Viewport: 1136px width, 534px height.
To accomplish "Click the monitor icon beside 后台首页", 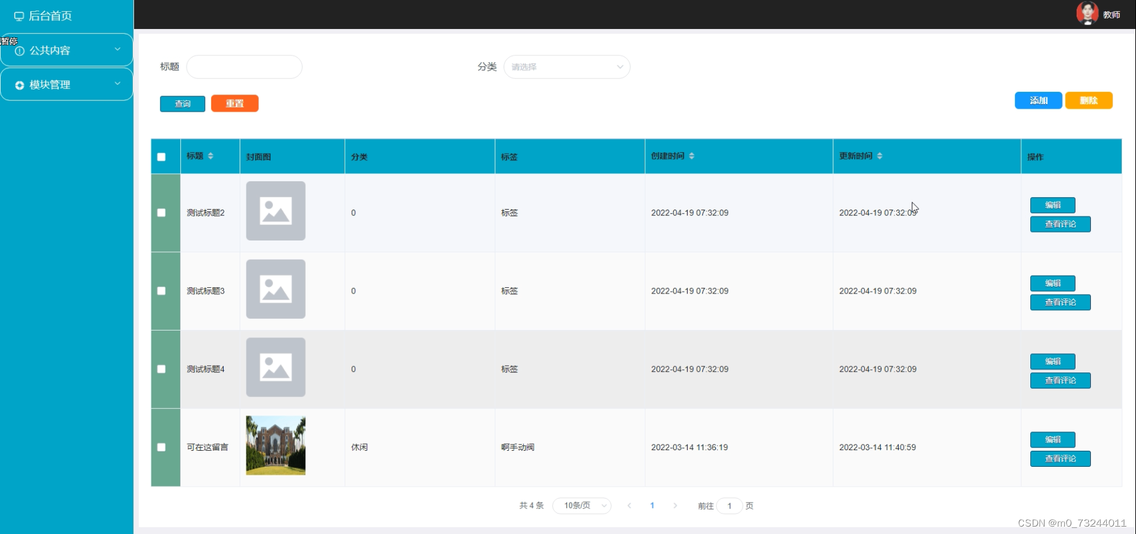I will pyautogui.click(x=19, y=16).
